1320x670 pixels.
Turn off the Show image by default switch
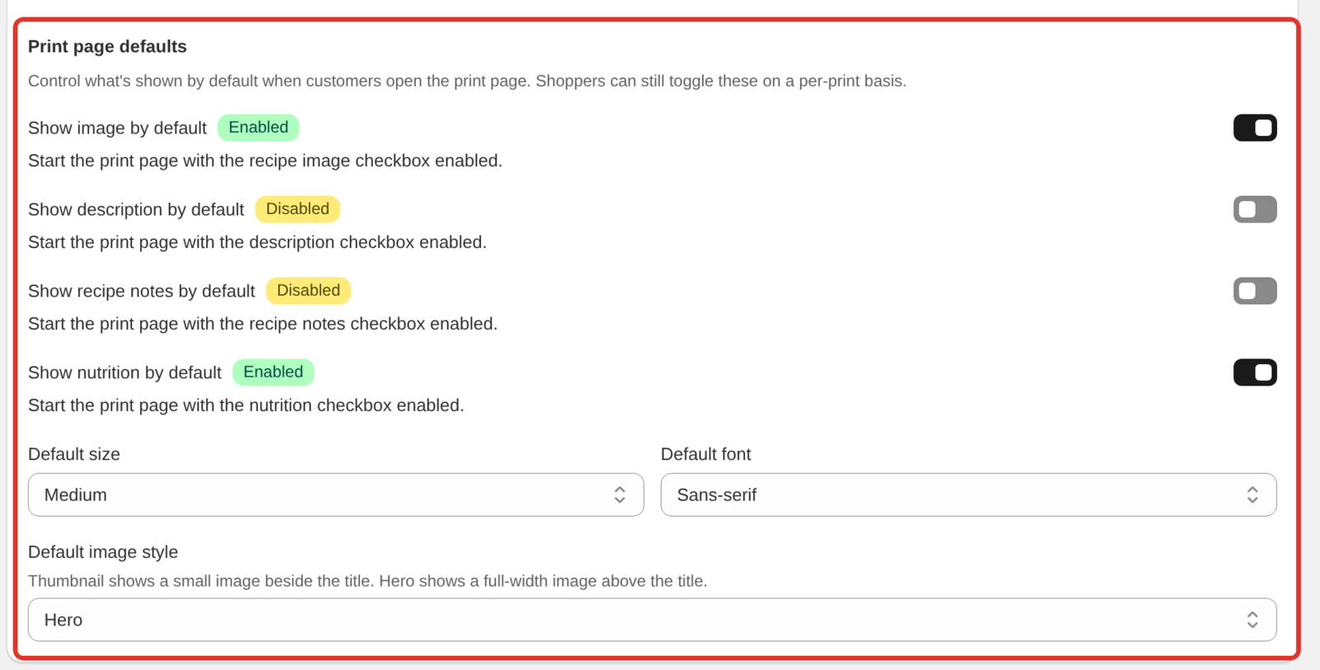(1255, 128)
